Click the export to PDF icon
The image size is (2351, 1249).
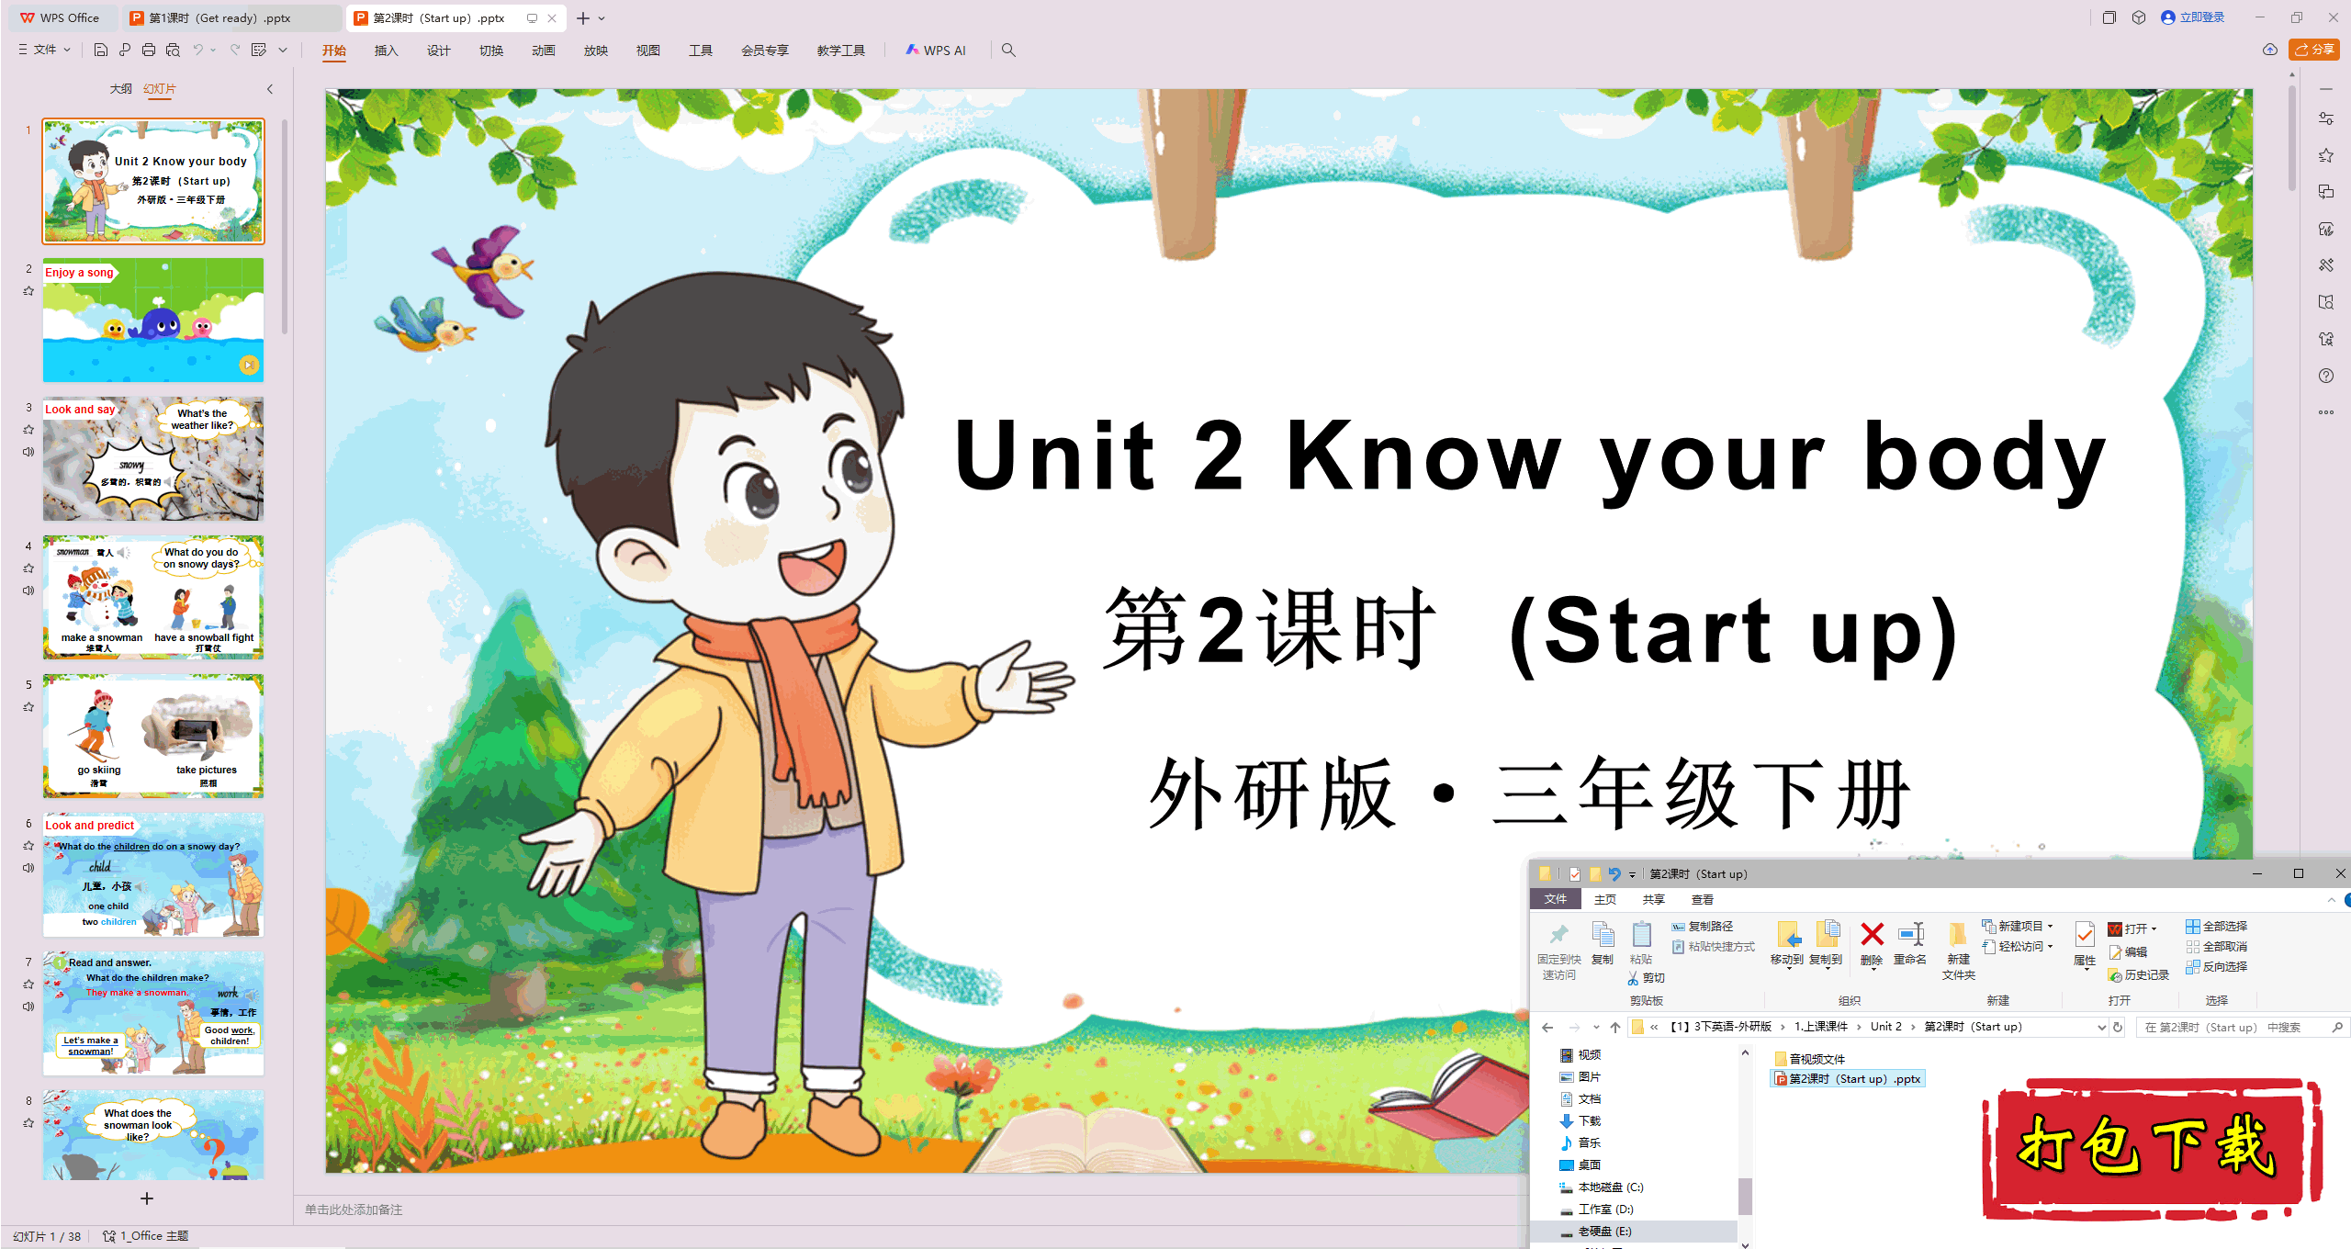coord(125,50)
